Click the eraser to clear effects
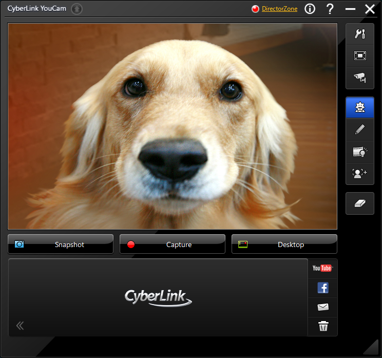382x358 pixels. tap(359, 203)
